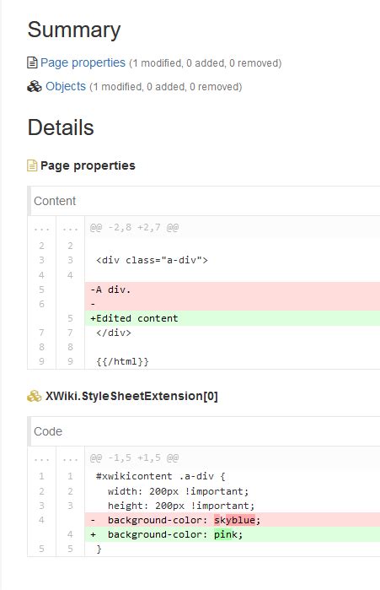380x590 pixels.
Task: Click the cubes icon beside Objects link
Action: coord(35,87)
